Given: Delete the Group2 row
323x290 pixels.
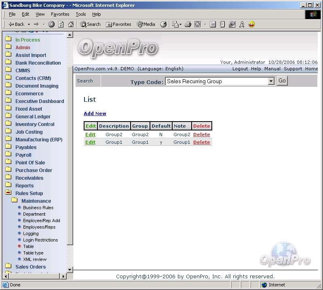Looking at the screenshot, I should [201, 134].
